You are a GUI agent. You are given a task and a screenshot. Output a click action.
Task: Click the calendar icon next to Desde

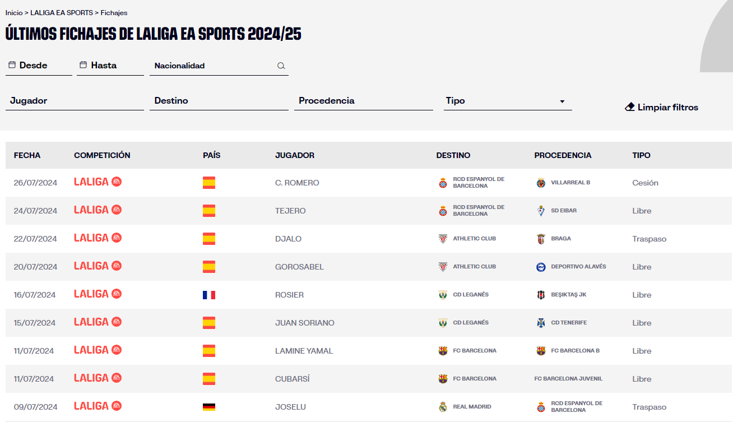[x=12, y=64]
